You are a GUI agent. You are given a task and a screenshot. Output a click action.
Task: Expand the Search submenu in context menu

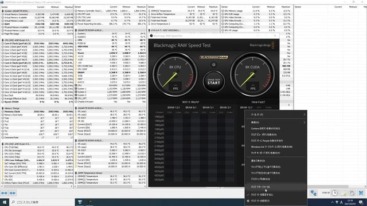coord(276,122)
